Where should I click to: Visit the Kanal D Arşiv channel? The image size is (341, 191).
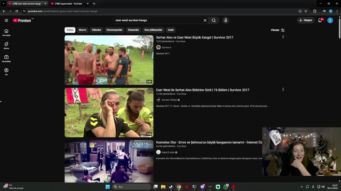point(168,153)
